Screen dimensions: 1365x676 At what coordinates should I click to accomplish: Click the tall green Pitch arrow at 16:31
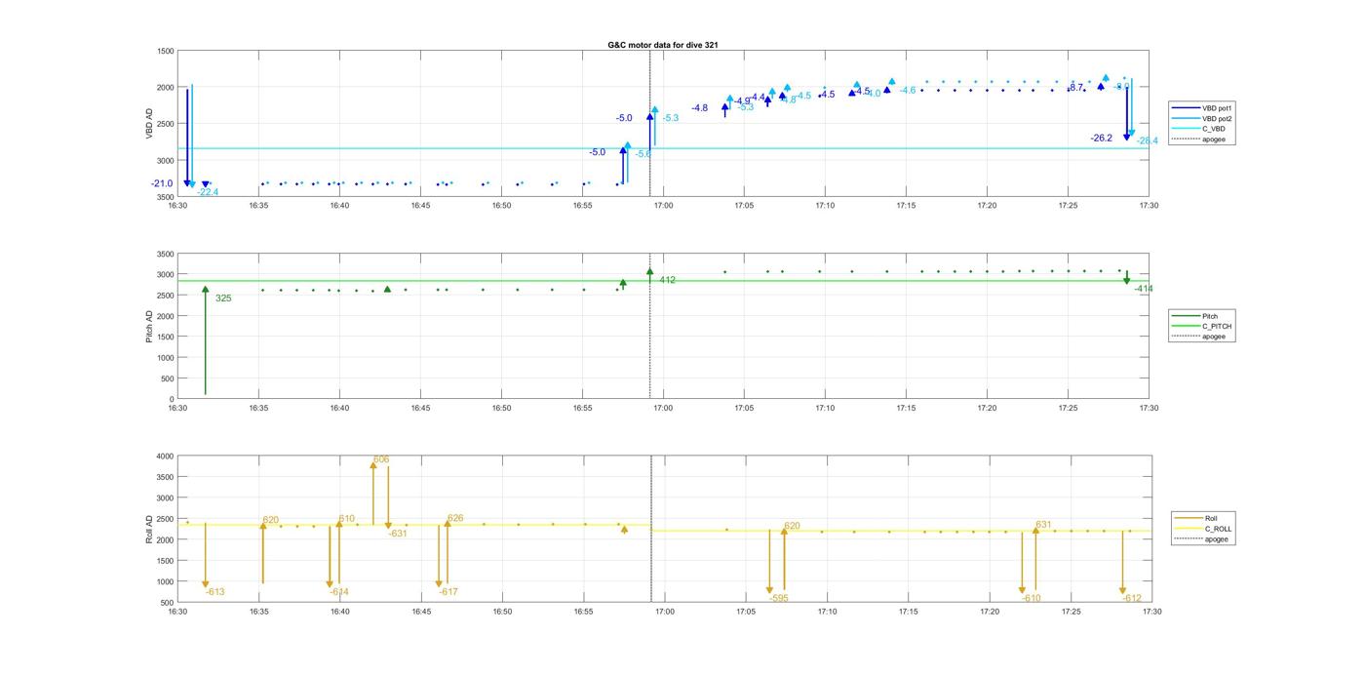[205, 339]
